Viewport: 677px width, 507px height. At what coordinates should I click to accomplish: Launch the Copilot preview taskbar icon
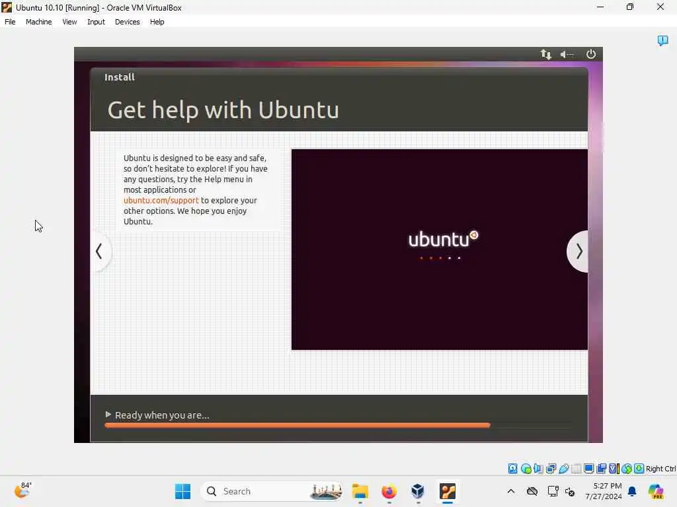click(655, 491)
